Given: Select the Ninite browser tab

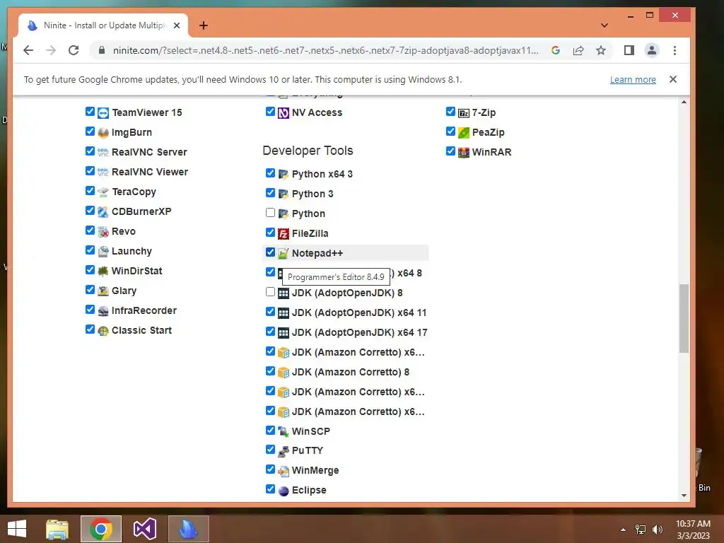Looking at the screenshot, I should pyautogui.click(x=103, y=25).
